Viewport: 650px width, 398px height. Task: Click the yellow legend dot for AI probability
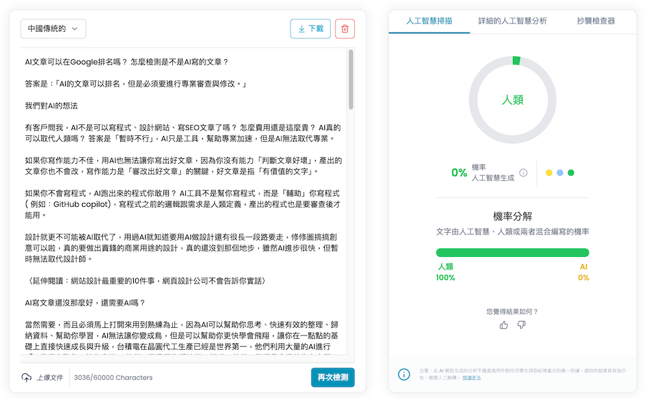point(549,172)
